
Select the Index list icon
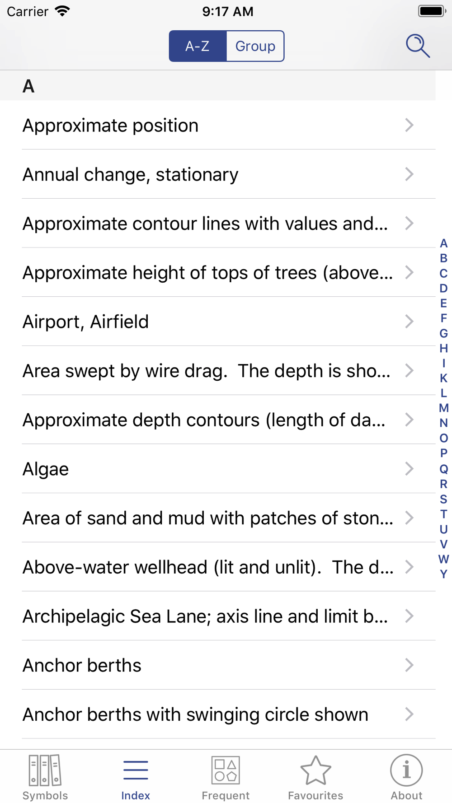tap(136, 770)
